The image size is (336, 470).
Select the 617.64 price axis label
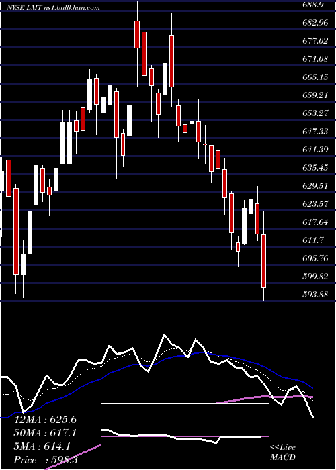[316, 222]
